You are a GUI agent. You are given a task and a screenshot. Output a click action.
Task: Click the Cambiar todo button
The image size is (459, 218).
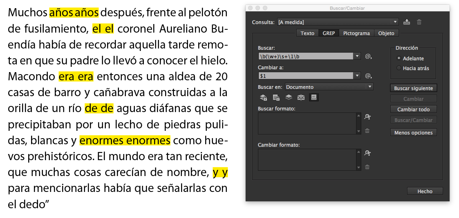[413, 110]
